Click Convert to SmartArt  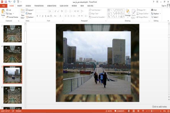97,17
